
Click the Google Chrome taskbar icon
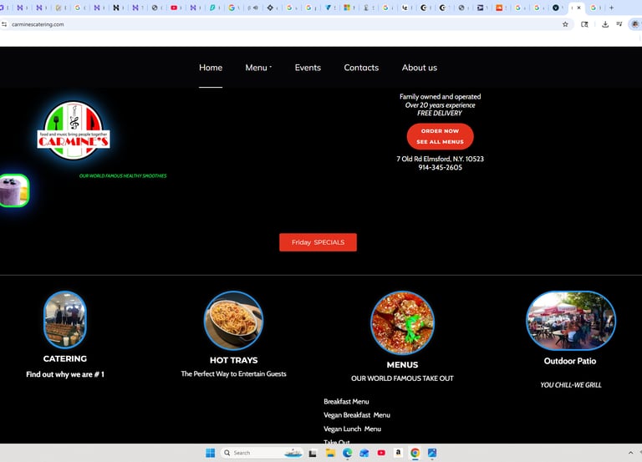415,453
